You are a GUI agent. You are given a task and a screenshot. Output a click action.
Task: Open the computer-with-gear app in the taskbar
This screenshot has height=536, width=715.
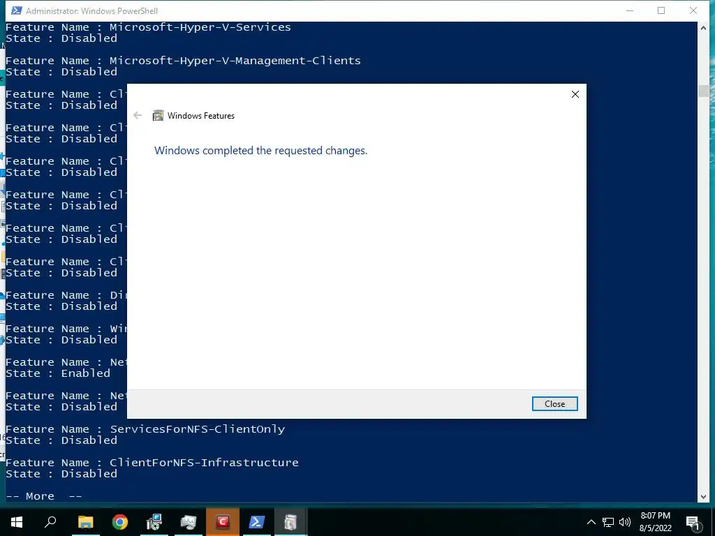[154, 522]
